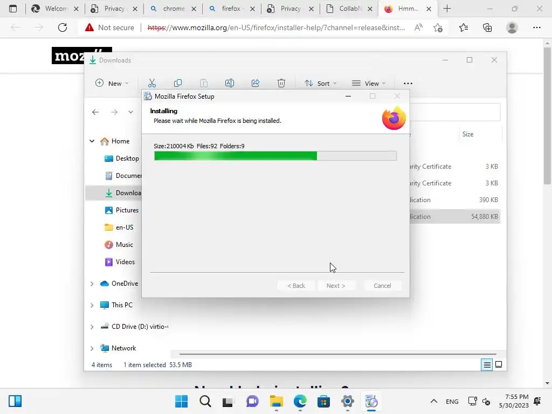The image size is (552, 414).
Task: Select Documents in the navigation pane
Action: click(123, 176)
